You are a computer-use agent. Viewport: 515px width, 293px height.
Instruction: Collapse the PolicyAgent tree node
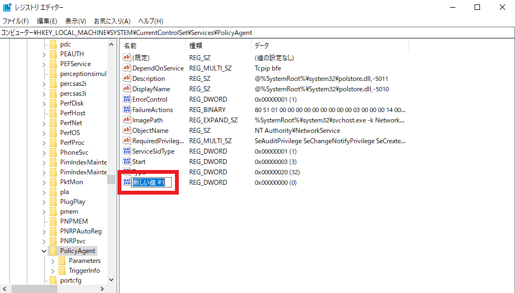(44, 251)
